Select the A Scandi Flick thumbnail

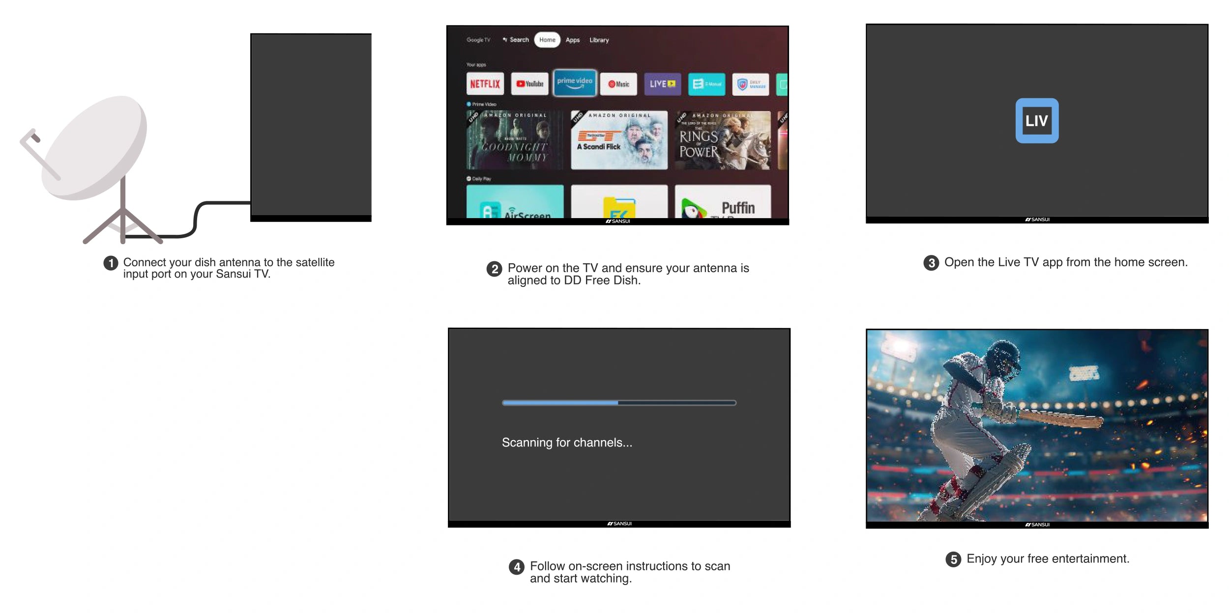[x=619, y=140]
